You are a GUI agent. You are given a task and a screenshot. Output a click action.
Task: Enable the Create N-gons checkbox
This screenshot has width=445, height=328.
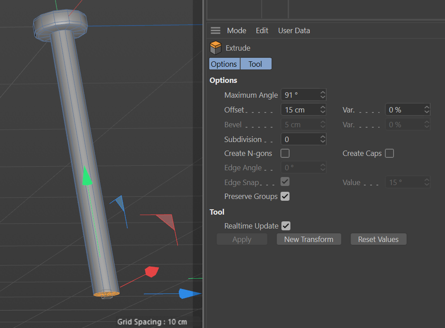[x=285, y=153]
